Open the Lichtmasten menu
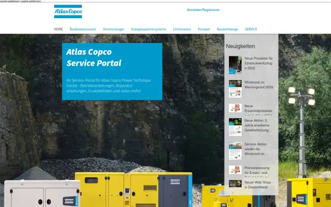 [x=182, y=29]
